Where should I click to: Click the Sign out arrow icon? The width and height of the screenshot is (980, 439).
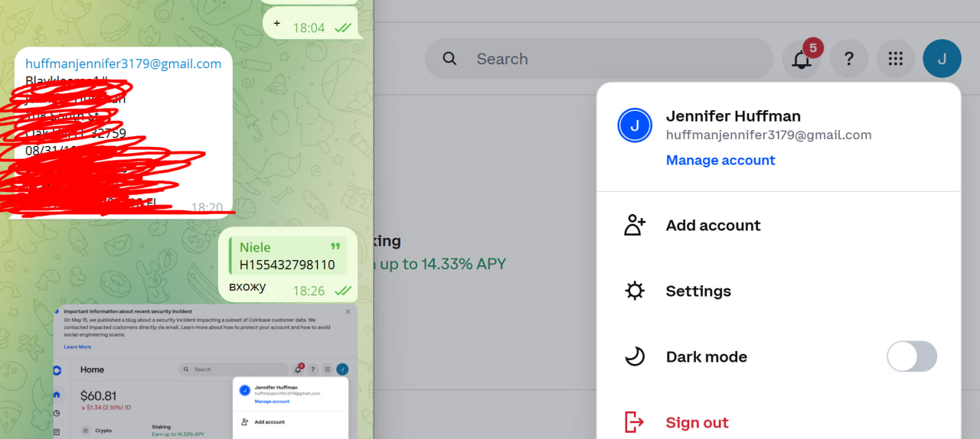[x=635, y=422]
